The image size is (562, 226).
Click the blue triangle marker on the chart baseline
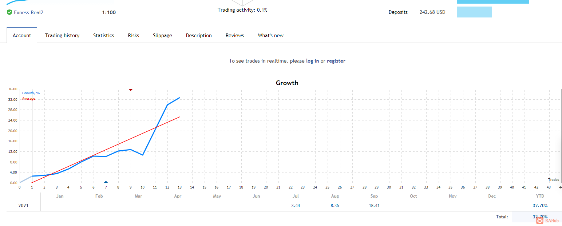(106, 182)
